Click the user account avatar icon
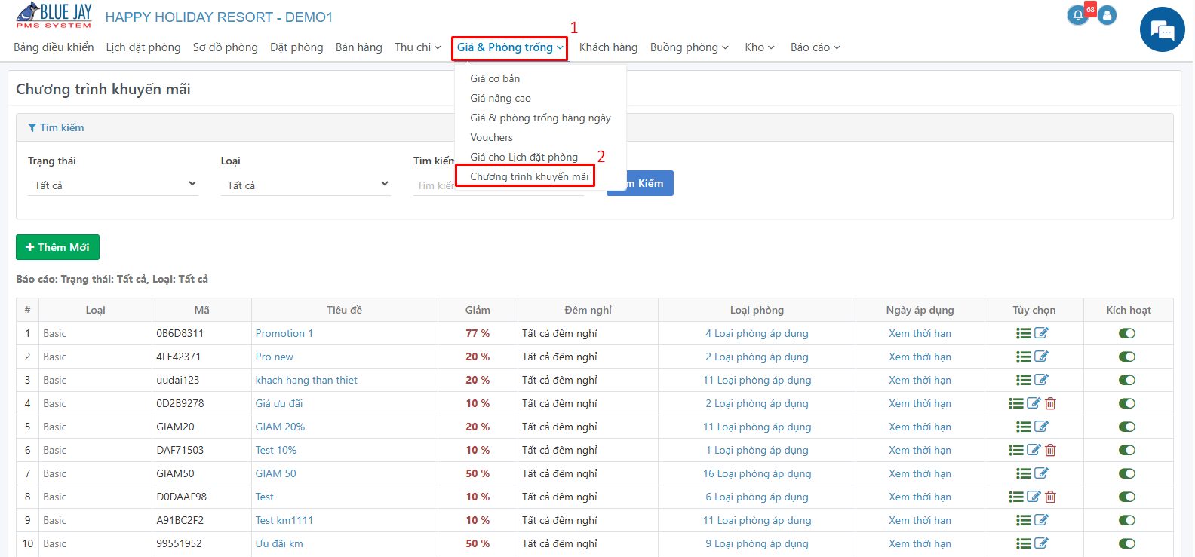The height and width of the screenshot is (557, 1195). [x=1107, y=15]
